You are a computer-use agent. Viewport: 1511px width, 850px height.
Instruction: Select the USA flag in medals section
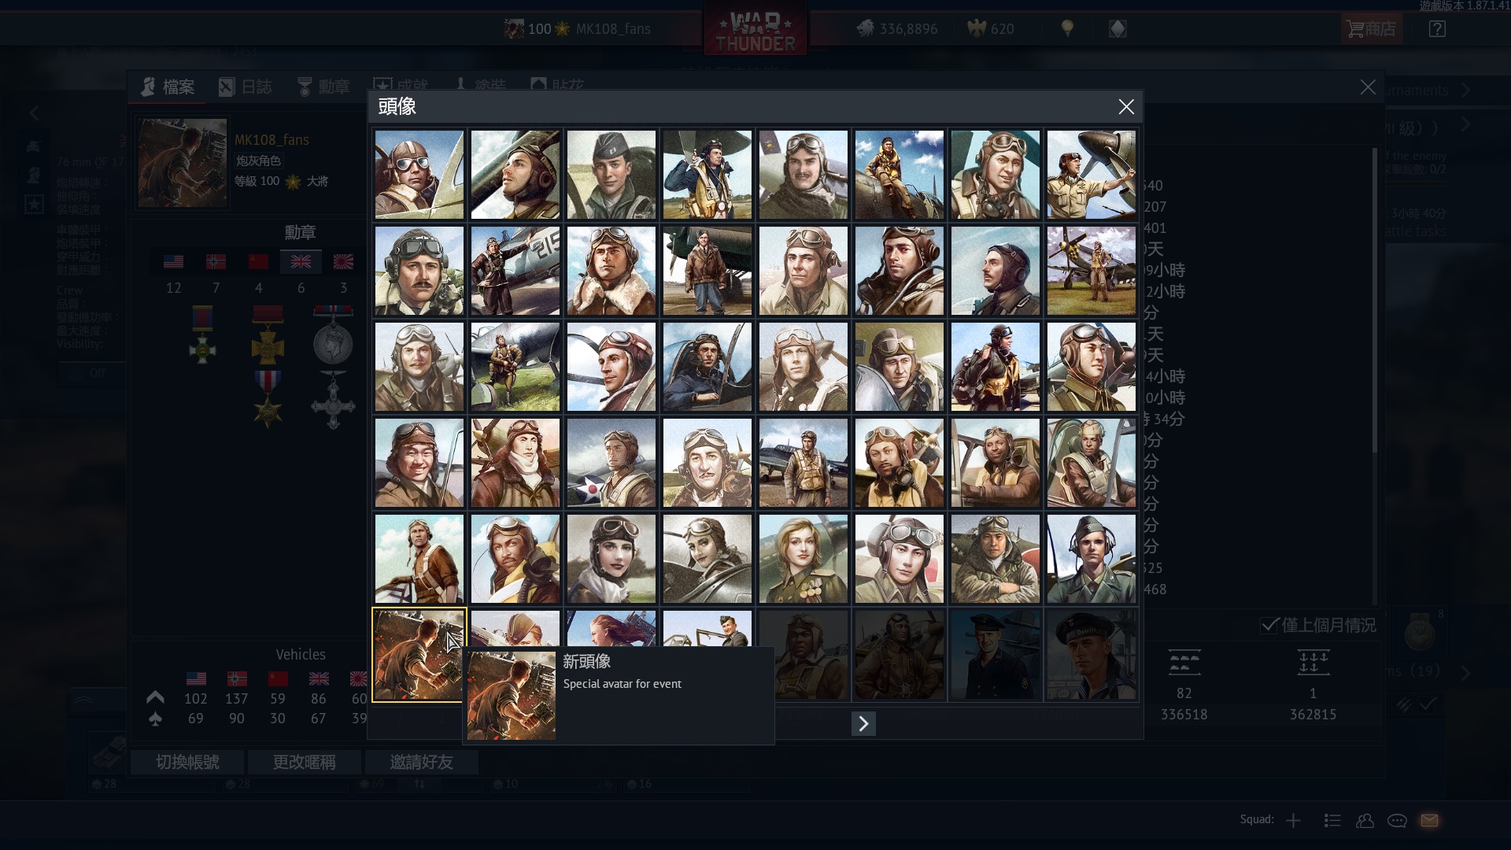[x=173, y=261]
